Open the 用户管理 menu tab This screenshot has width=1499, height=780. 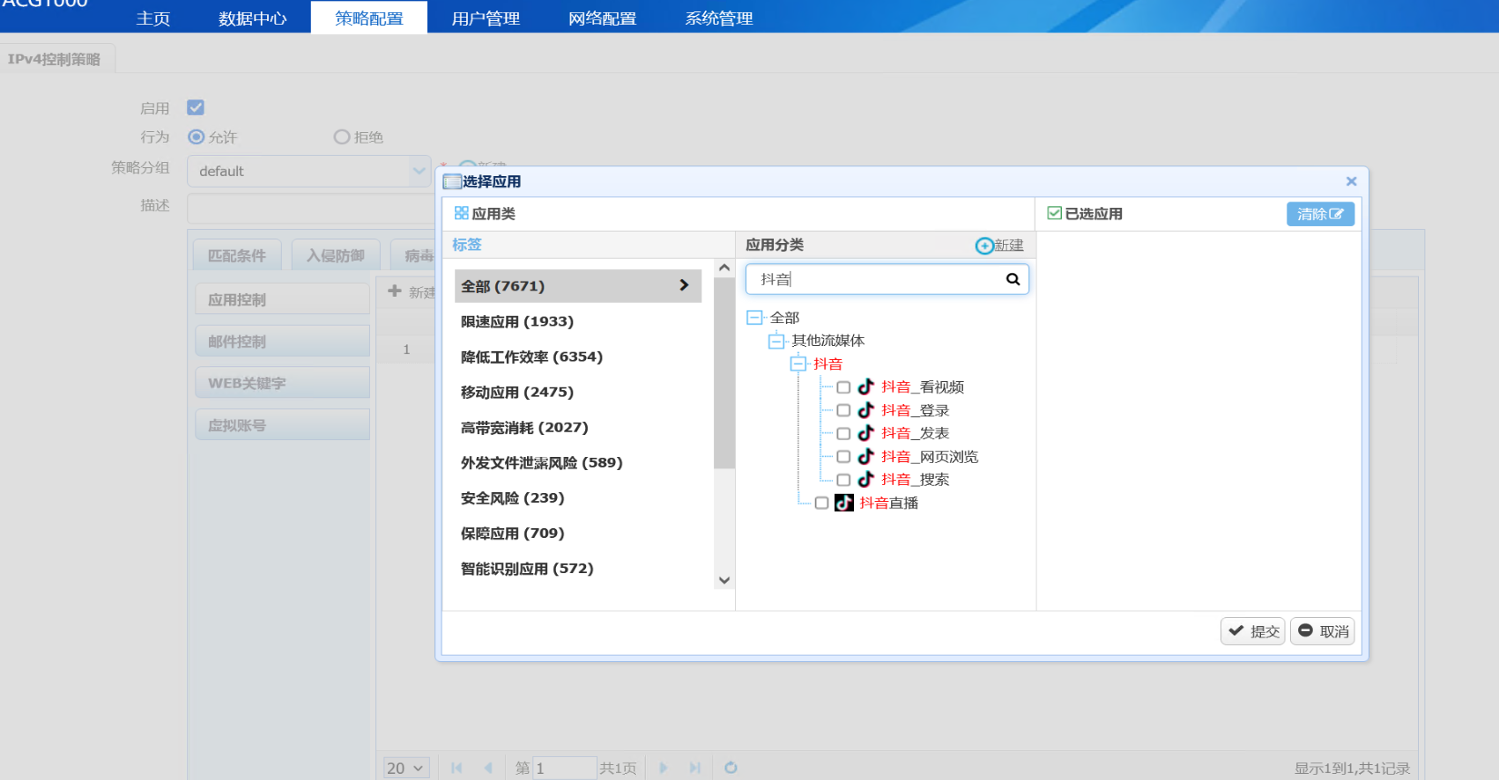point(486,18)
